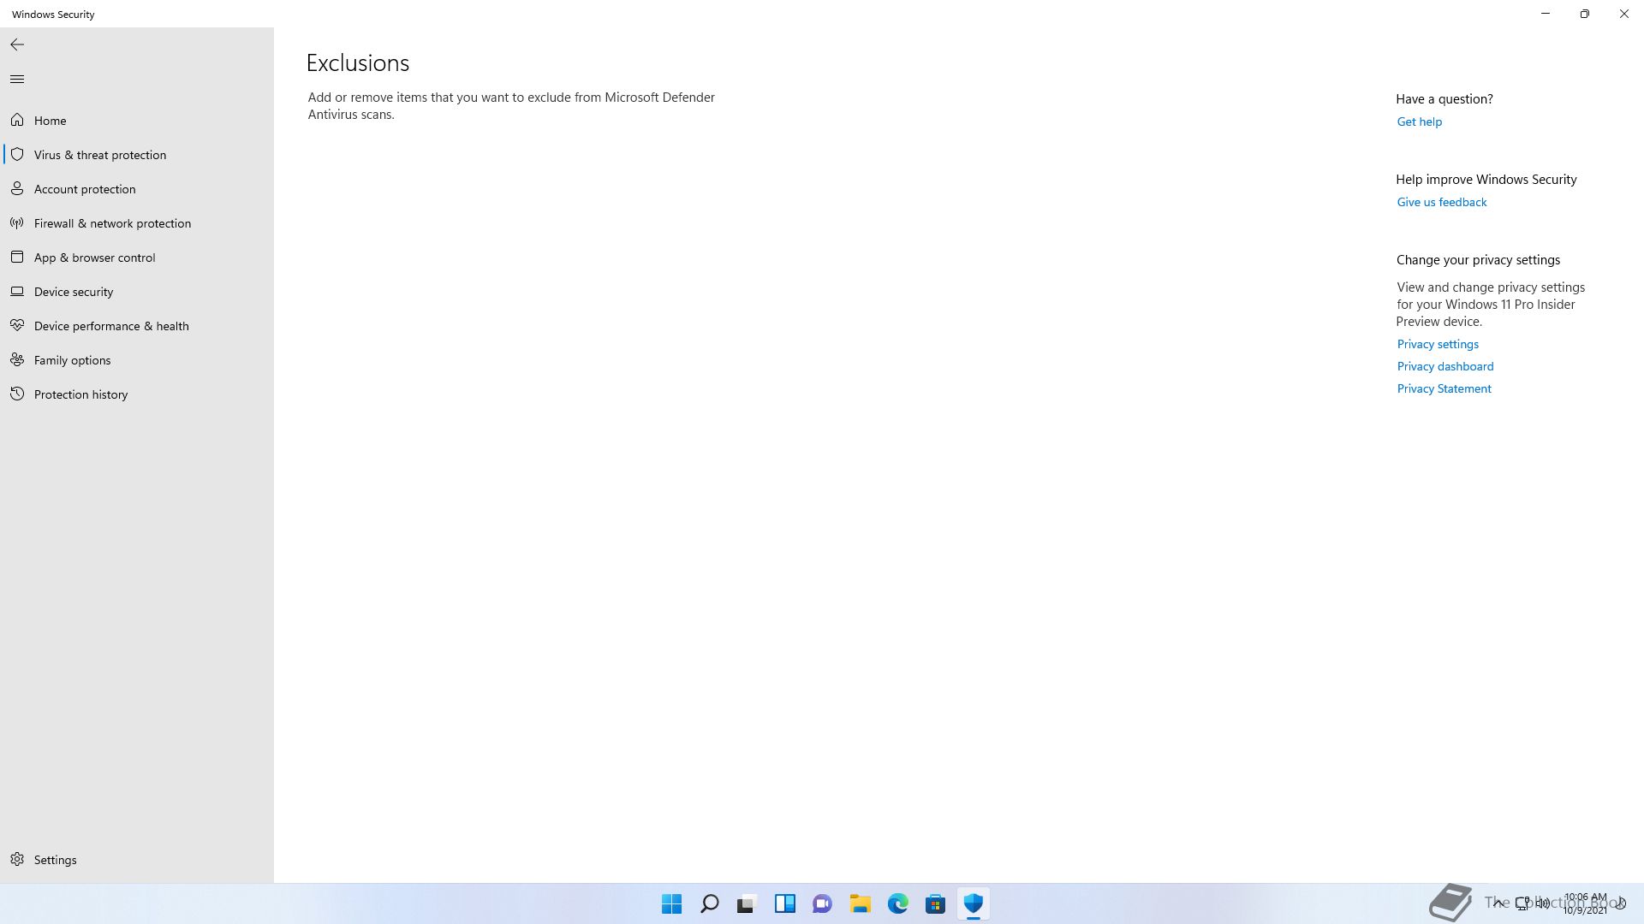
Task: Minimize the Windows Security window
Action: click(1546, 14)
